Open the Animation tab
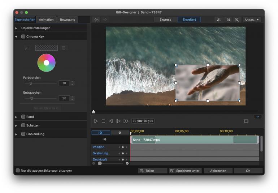 [46, 20]
